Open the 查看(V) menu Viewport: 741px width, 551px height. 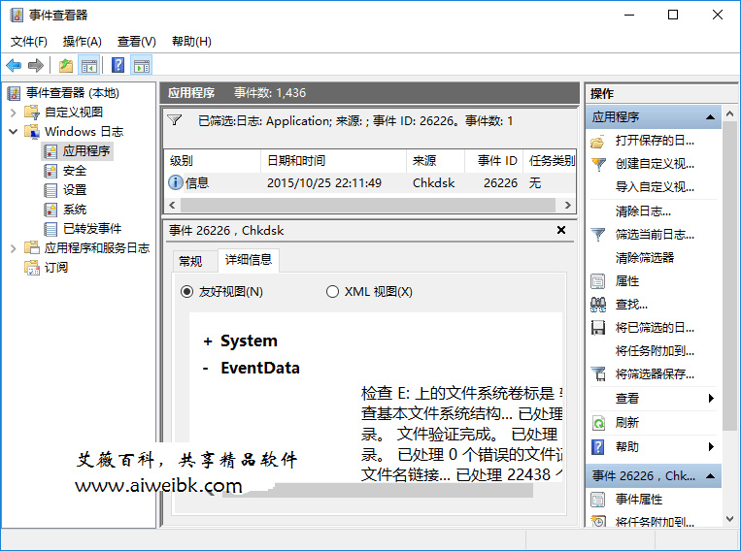coord(137,42)
